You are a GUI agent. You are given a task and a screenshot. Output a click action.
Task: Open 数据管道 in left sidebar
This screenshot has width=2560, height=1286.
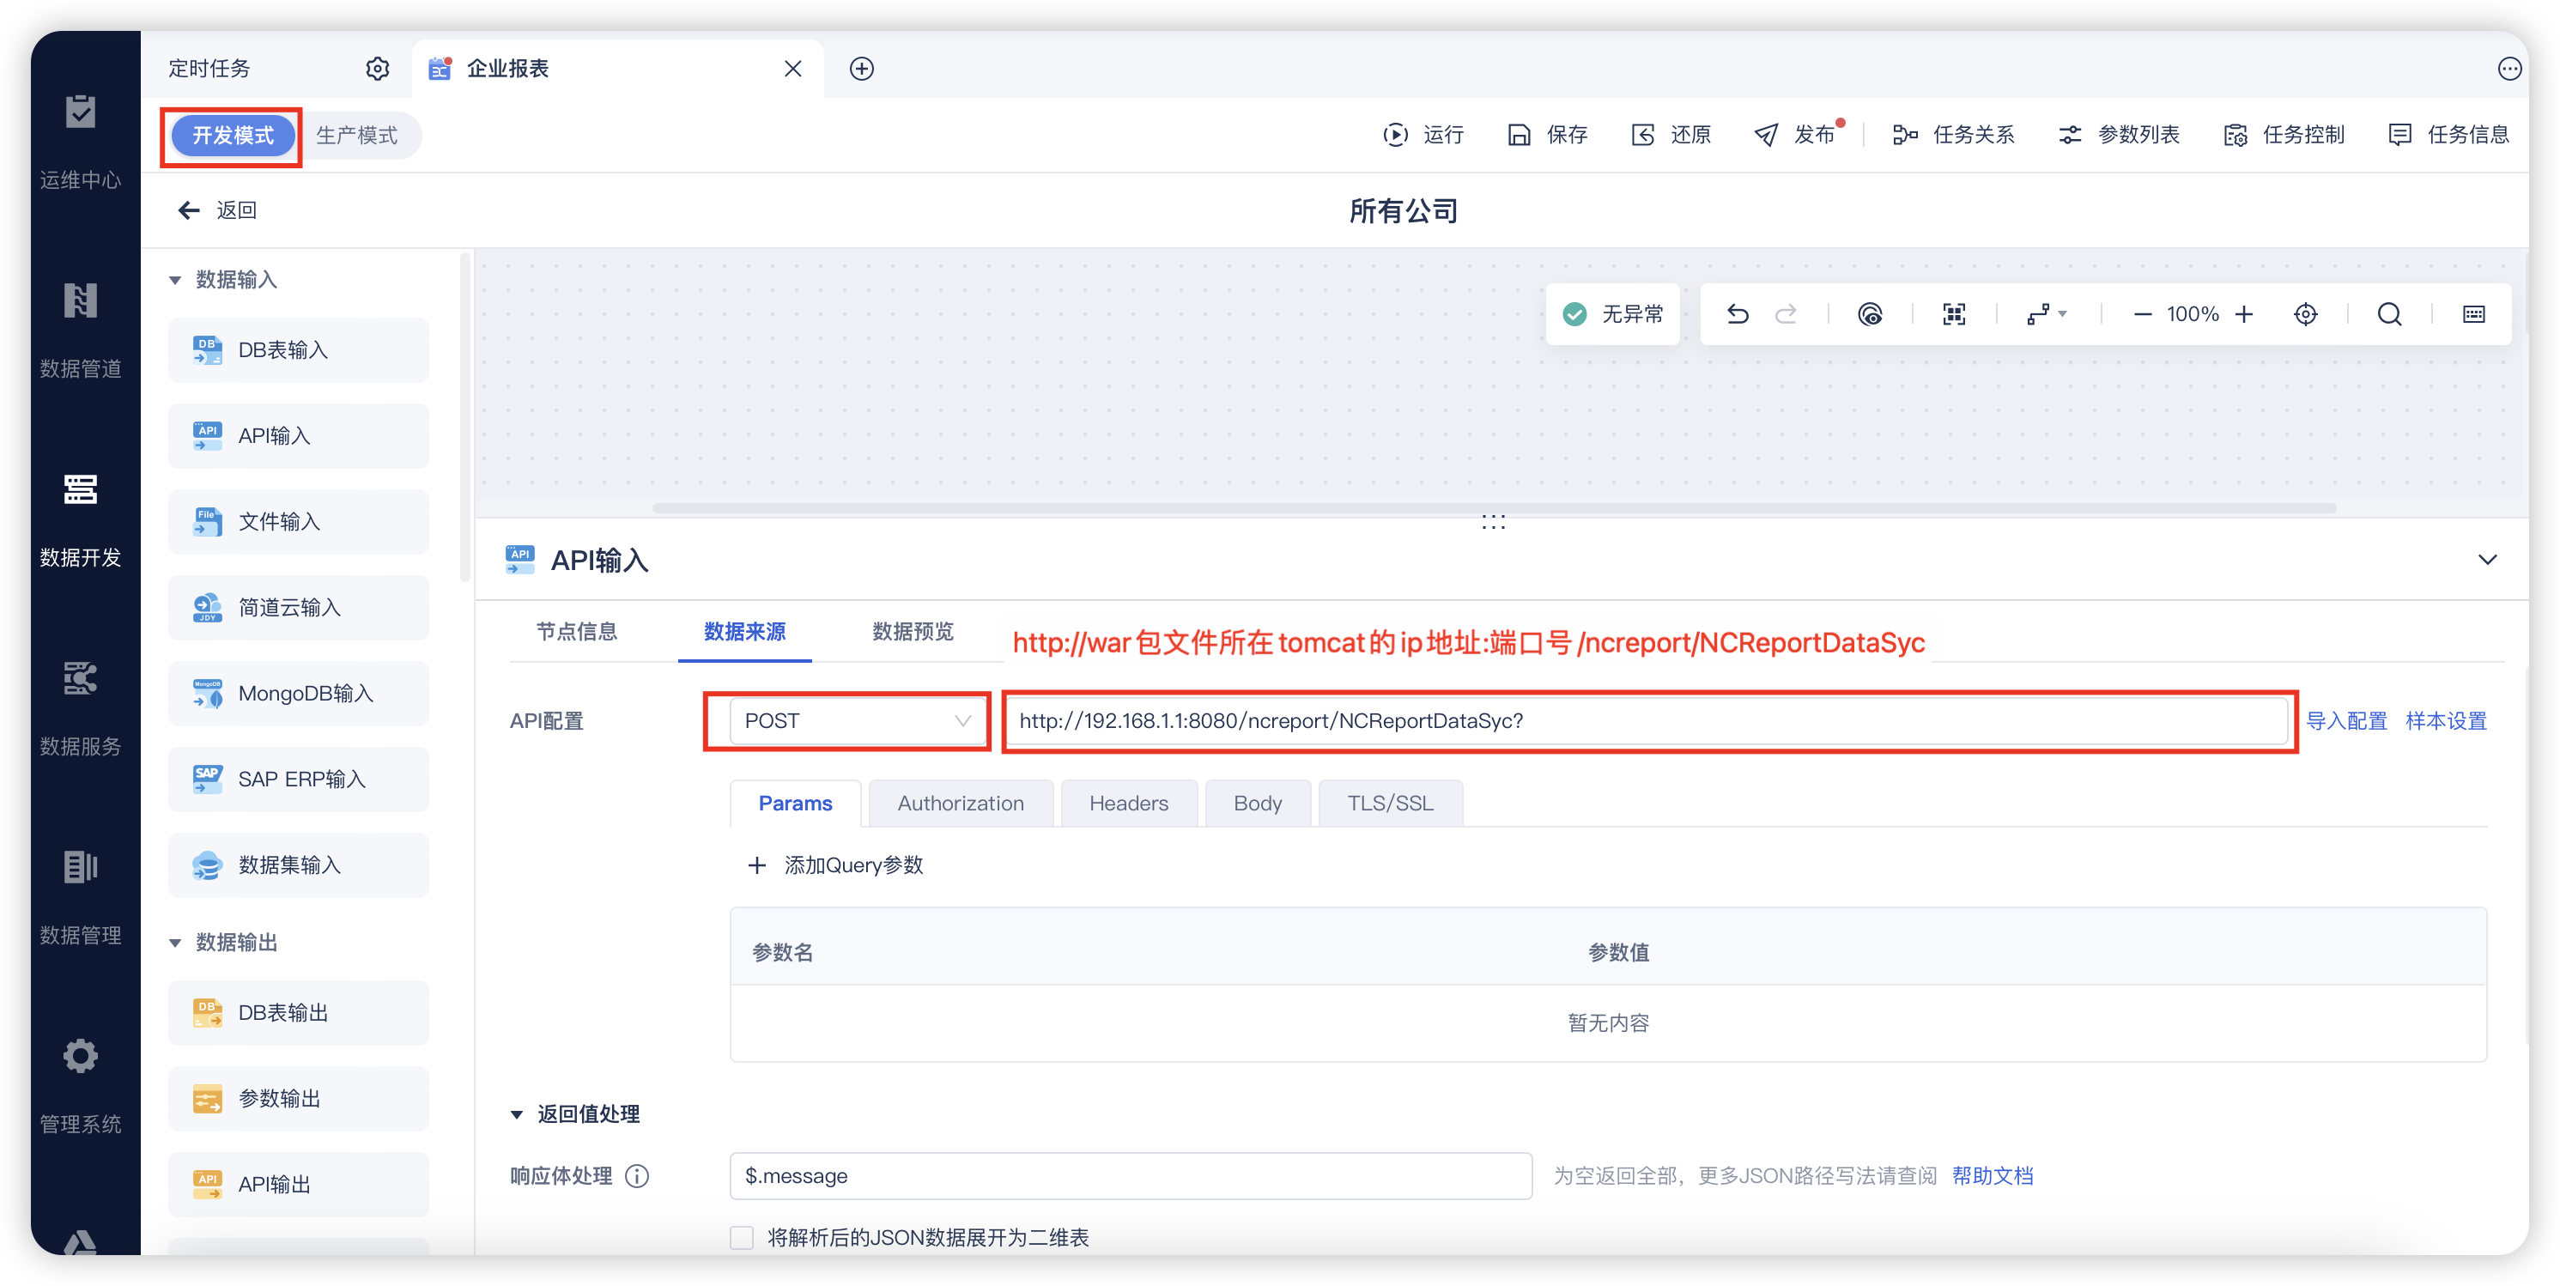tap(81, 328)
